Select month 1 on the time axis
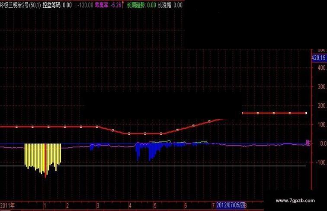The width and height of the screenshot is (327, 211). [45, 205]
